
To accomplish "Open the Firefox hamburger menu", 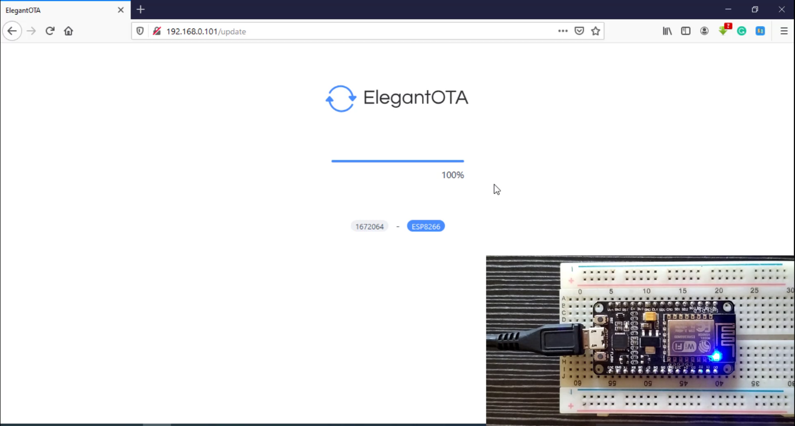I will pos(784,31).
